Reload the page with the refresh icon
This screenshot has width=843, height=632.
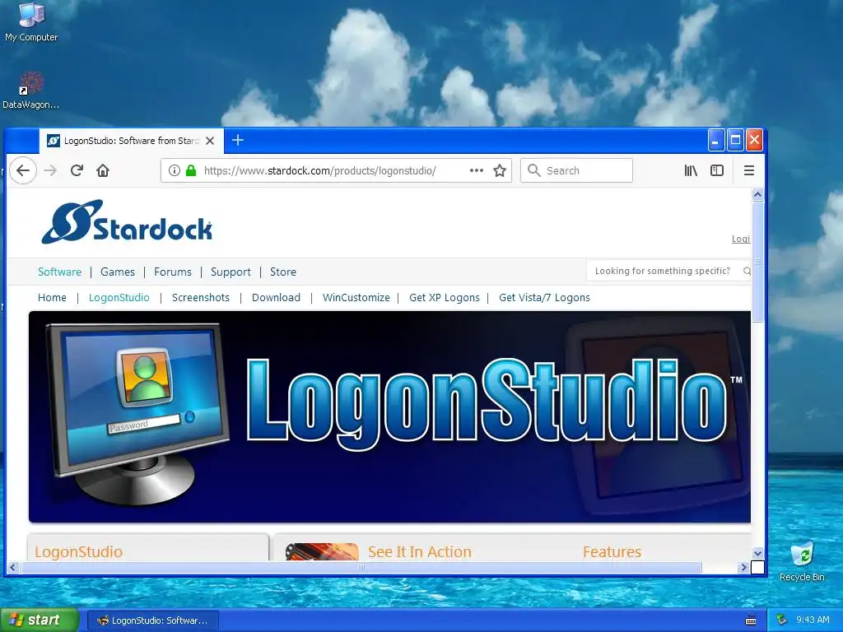pos(77,171)
